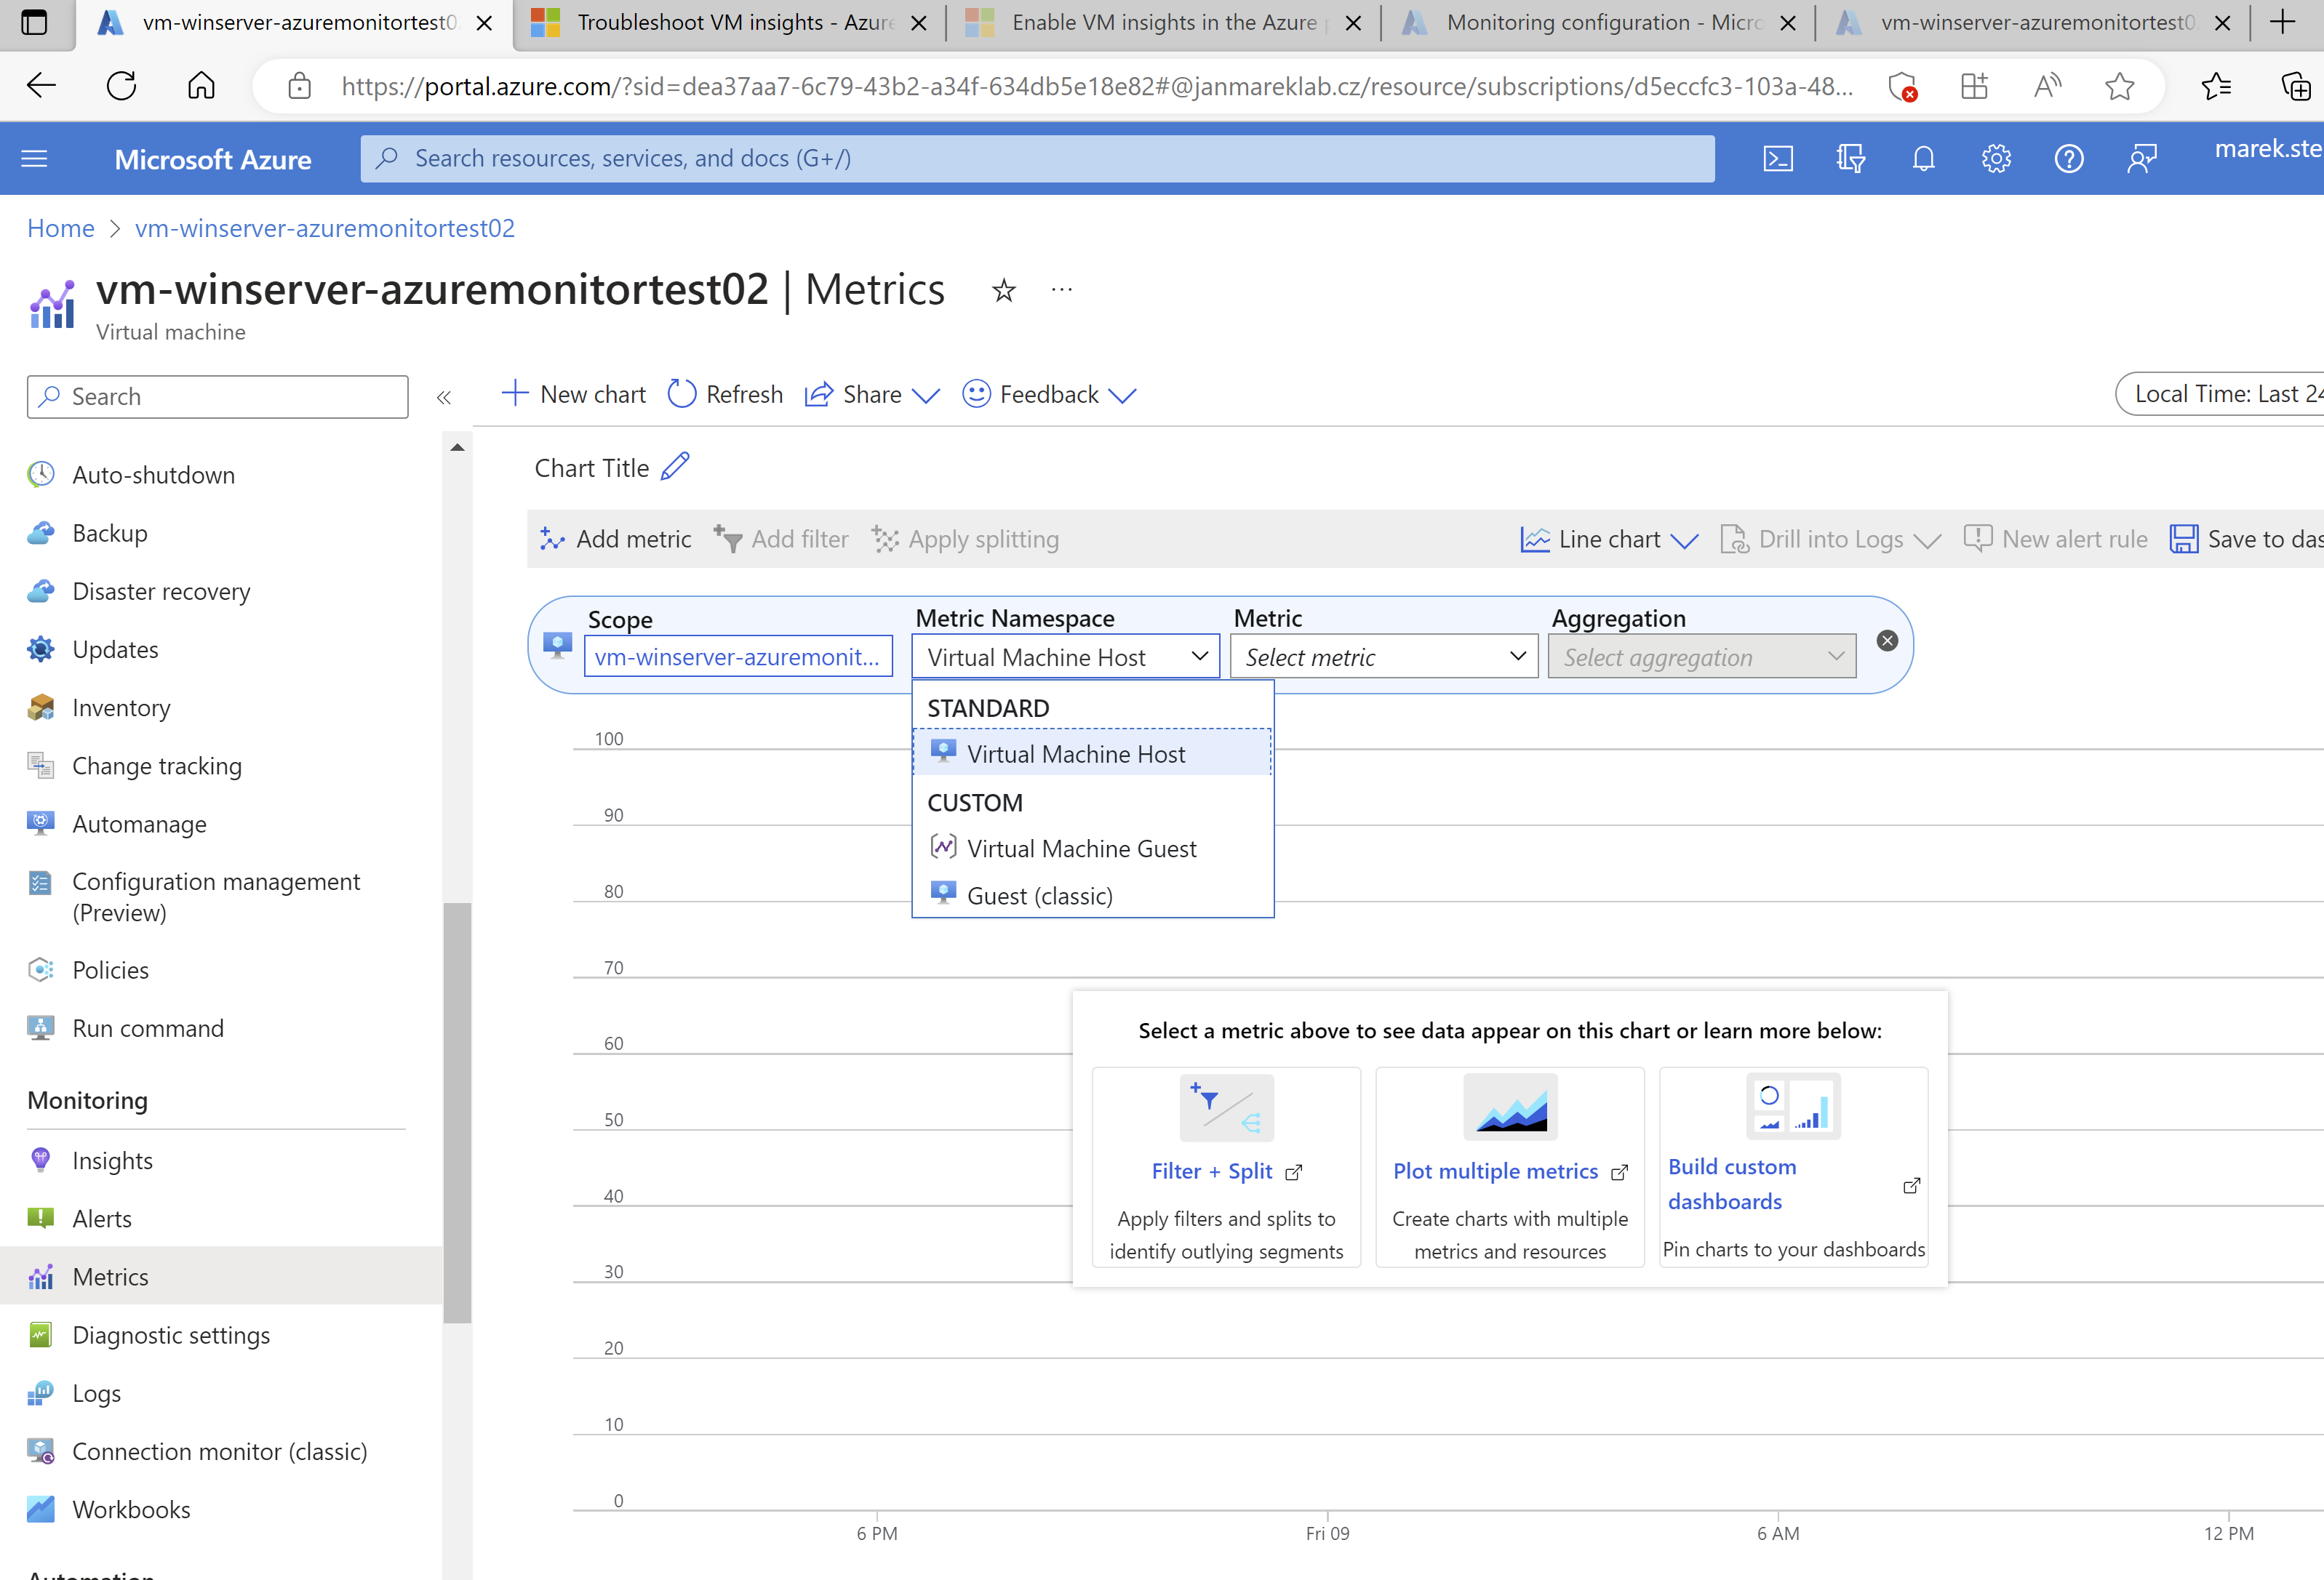2324x1580 pixels.
Task: Open the Plot multiple metrics link
Action: 1496,1170
